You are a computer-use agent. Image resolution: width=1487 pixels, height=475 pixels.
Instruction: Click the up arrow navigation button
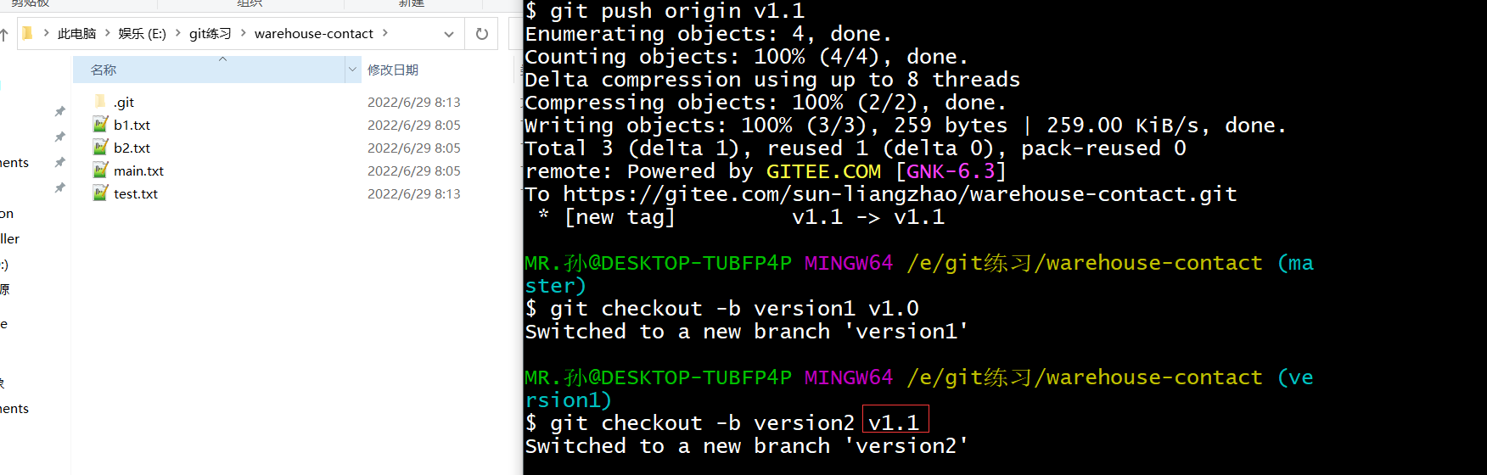coord(4,34)
